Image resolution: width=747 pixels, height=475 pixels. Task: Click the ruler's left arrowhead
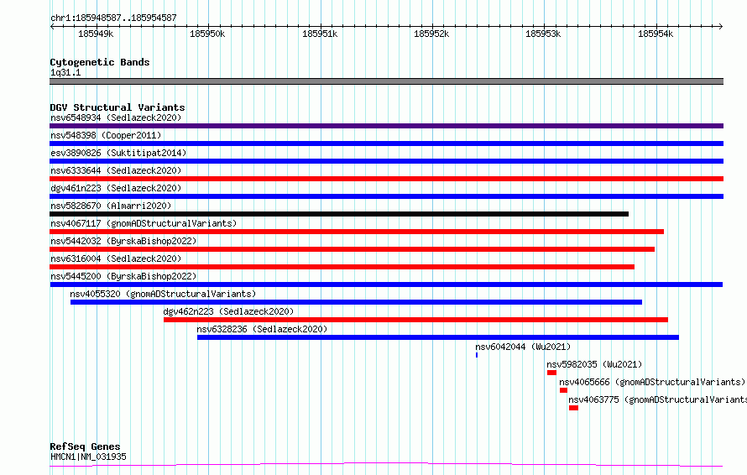(x=52, y=27)
